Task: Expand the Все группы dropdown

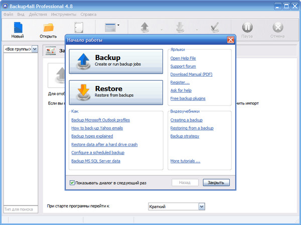Action: (35, 49)
